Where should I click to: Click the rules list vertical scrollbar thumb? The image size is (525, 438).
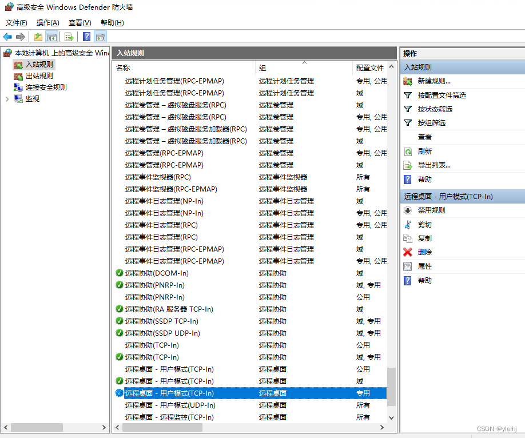(x=391, y=387)
